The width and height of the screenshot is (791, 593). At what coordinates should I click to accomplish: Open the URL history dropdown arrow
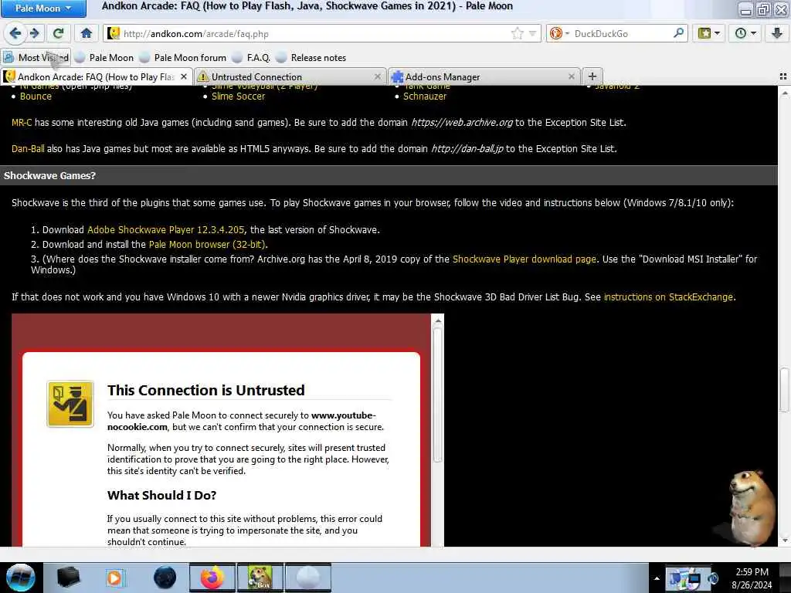(532, 34)
